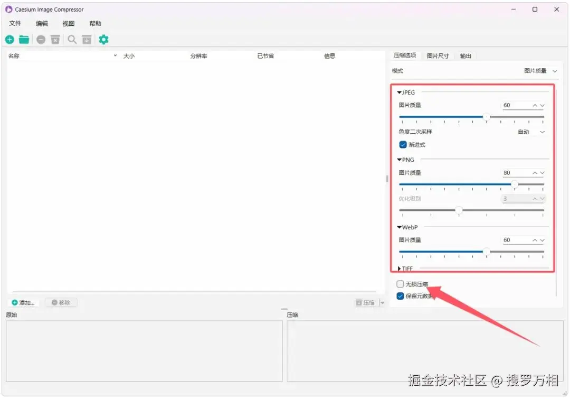Click the PNG quality value field showing 80
This screenshot has width=570, height=399.
point(516,173)
